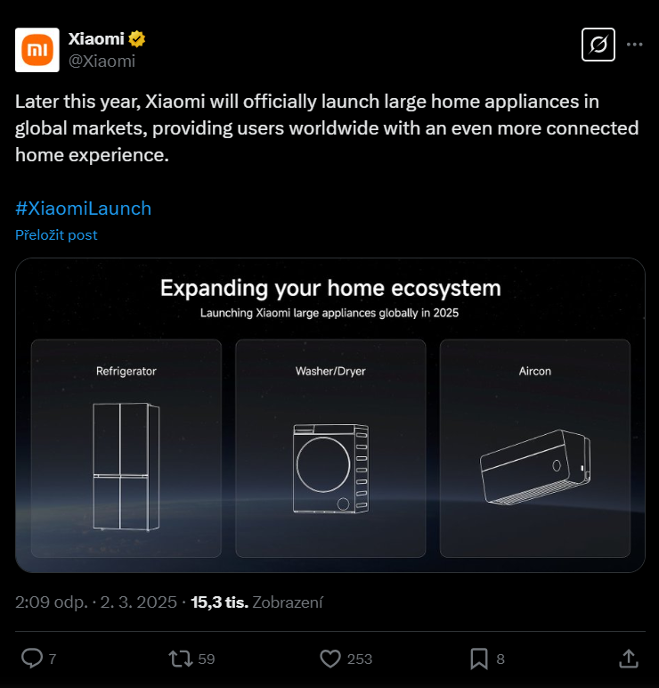Click the reply speech bubble icon
Screen dimensions: 659x688
pyautogui.click(x=31, y=659)
